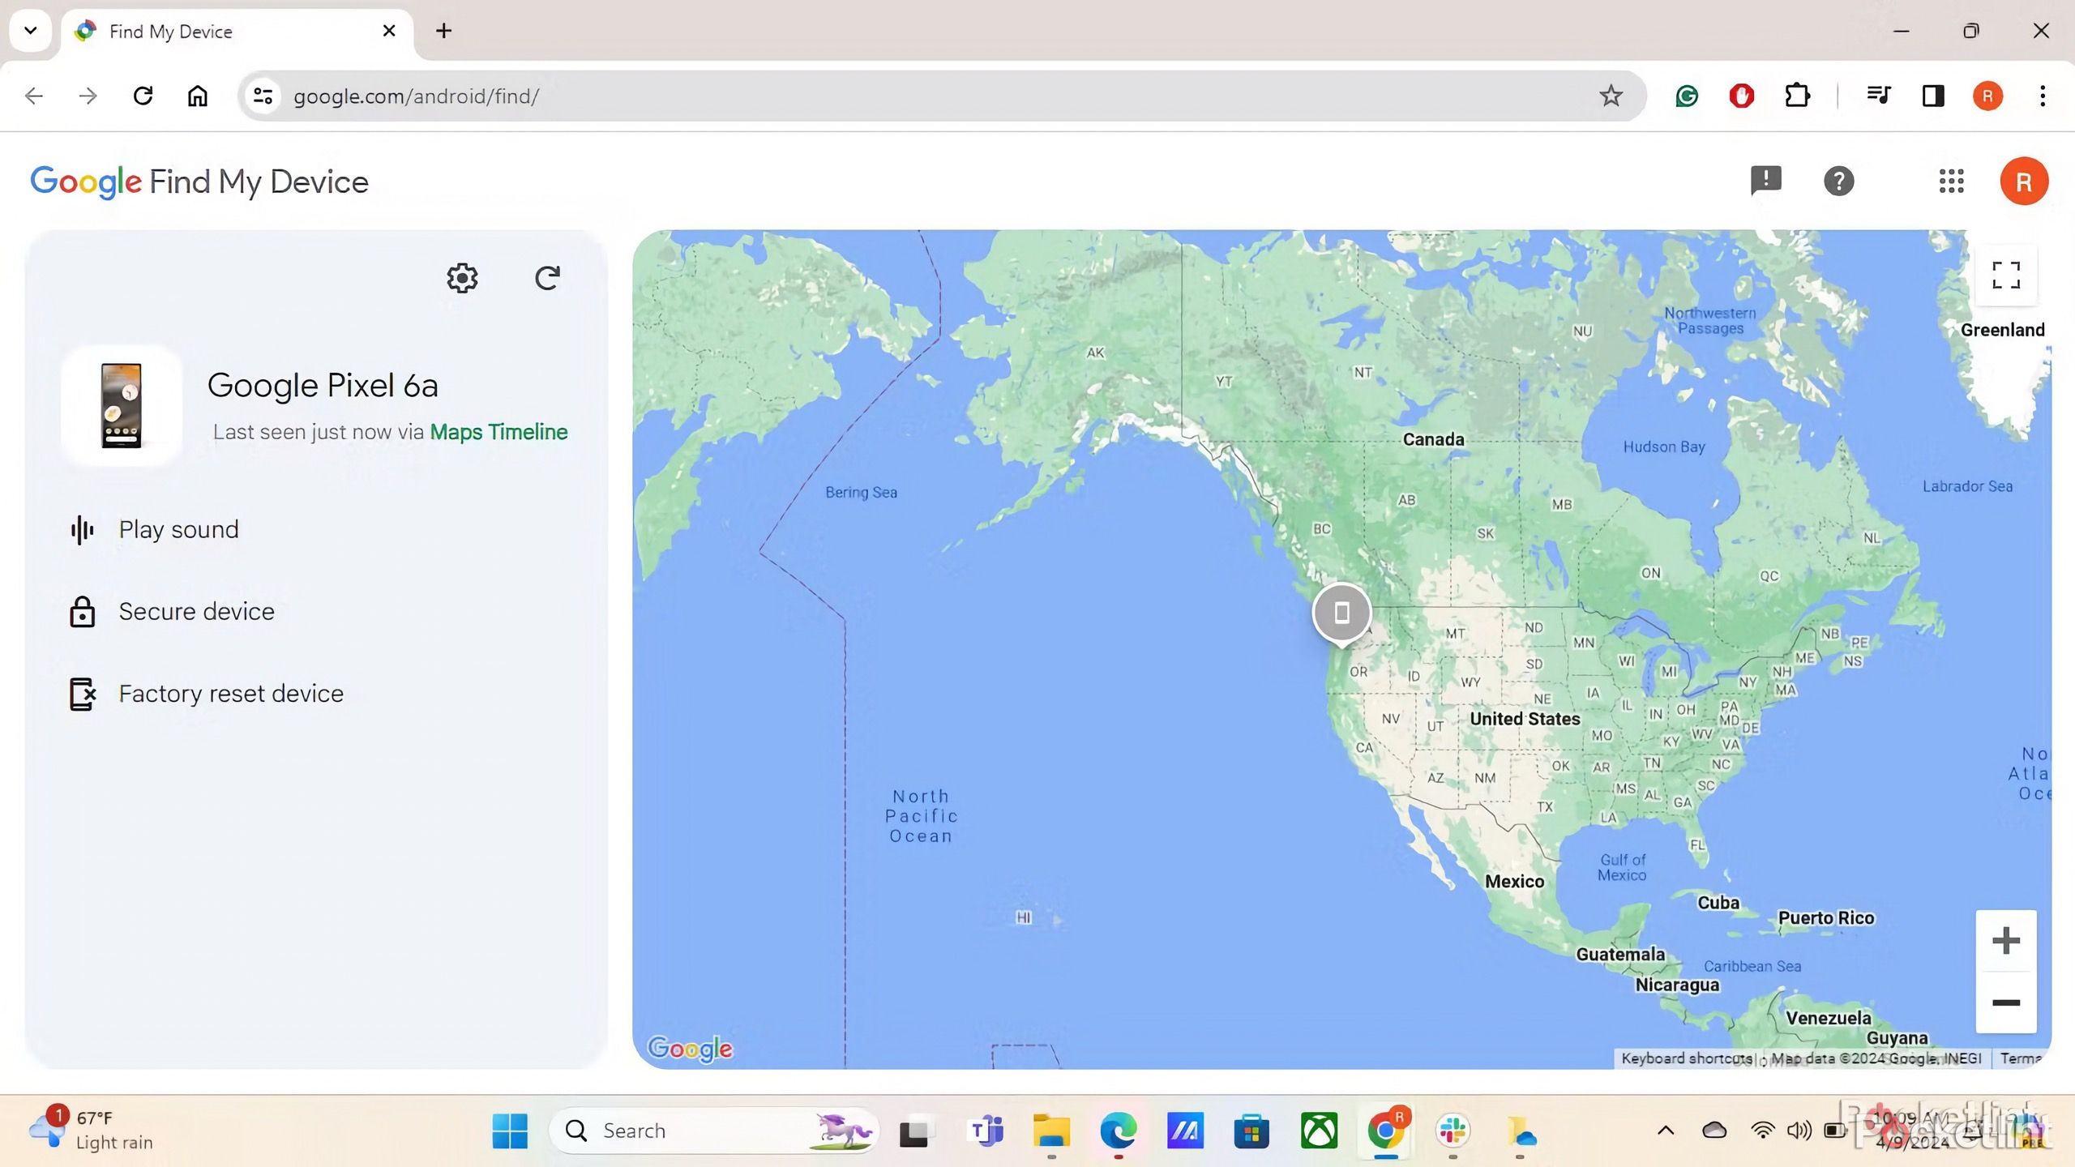Show hidden system tray icons chevron

point(1666,1131)
